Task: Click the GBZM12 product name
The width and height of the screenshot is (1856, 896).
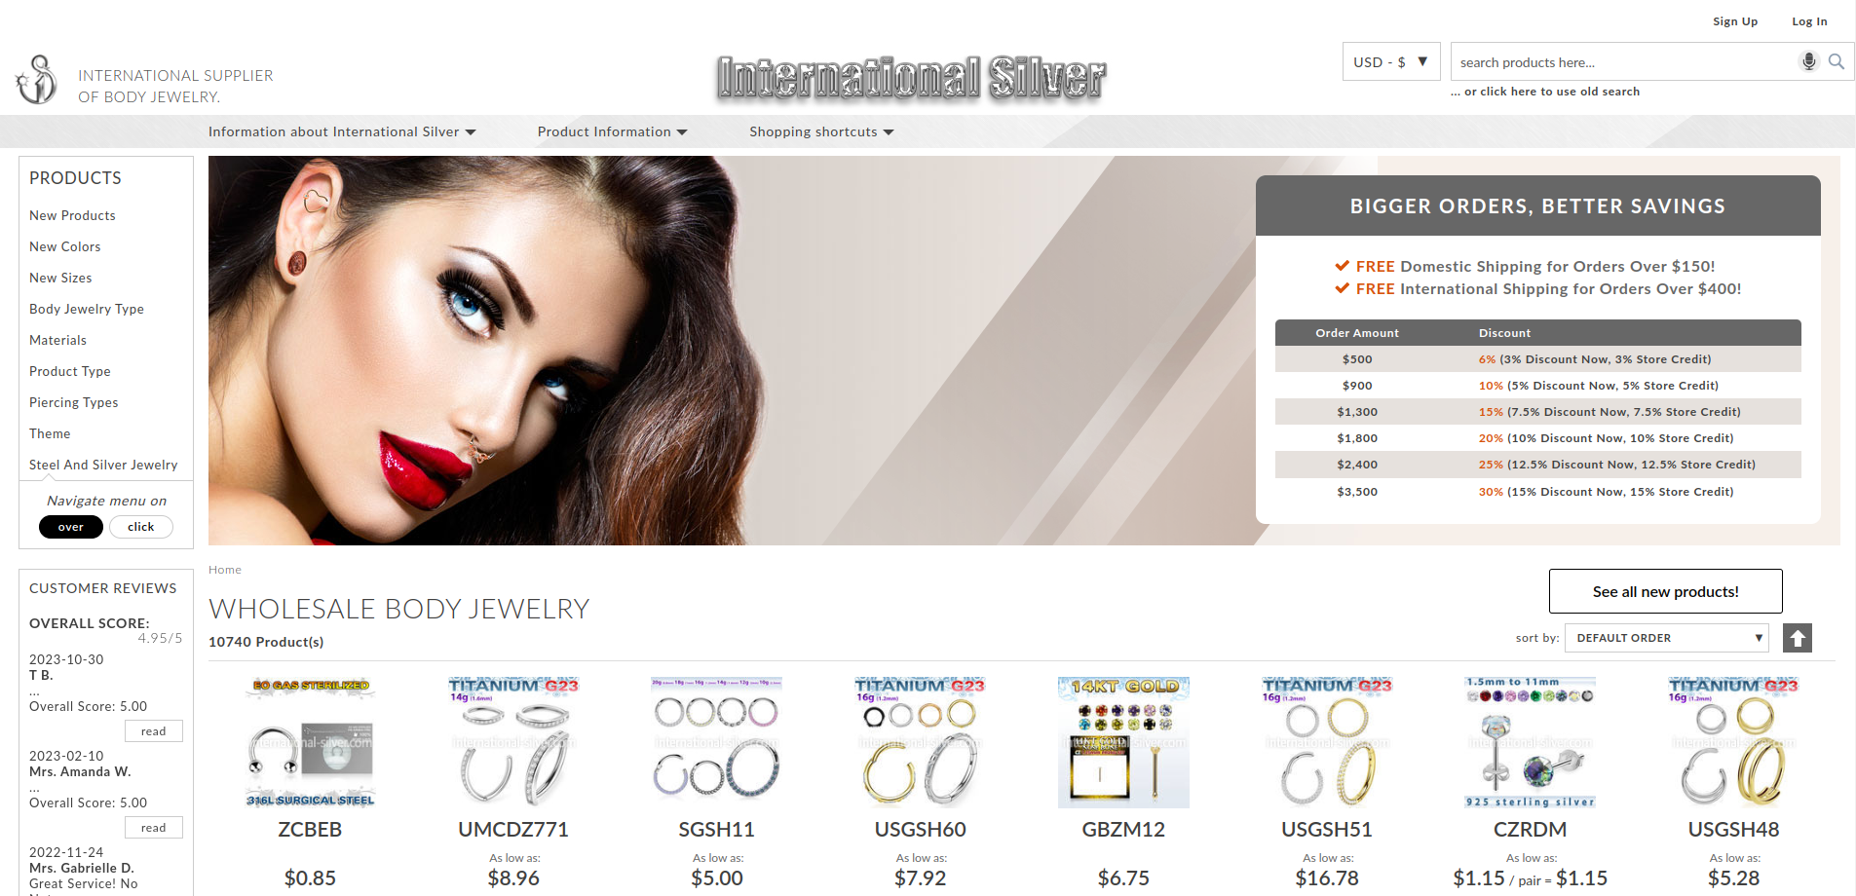Action: tap(1123, 830)
